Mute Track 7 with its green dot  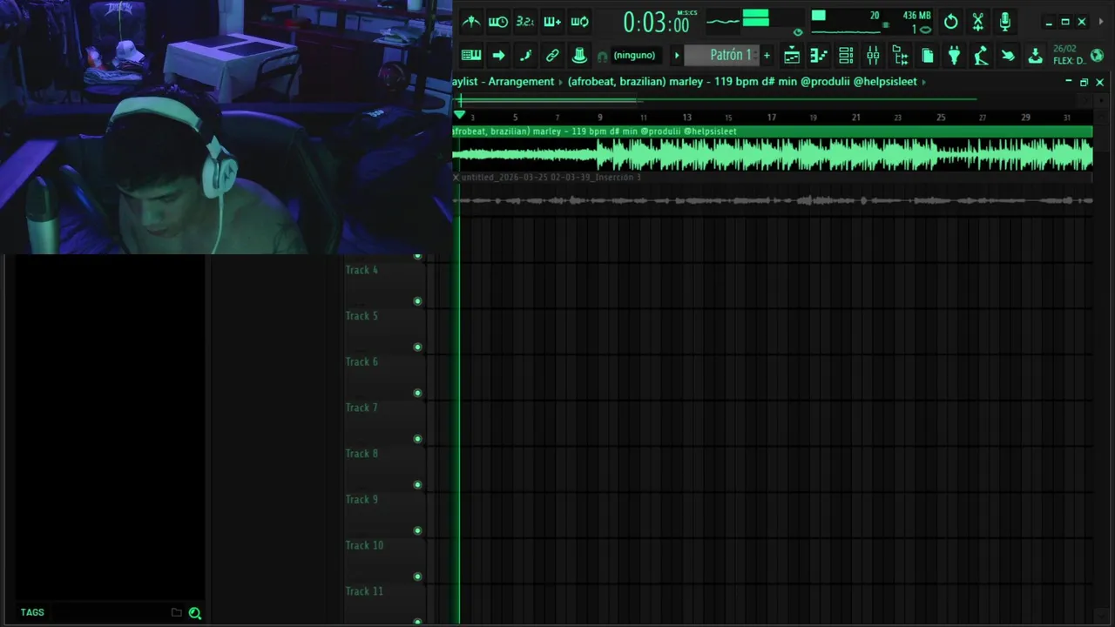(x=417, y=439)
